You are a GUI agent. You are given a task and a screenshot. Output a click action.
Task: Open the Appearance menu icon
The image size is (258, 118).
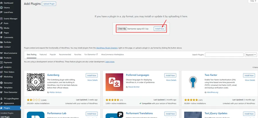tap(2, 103)
